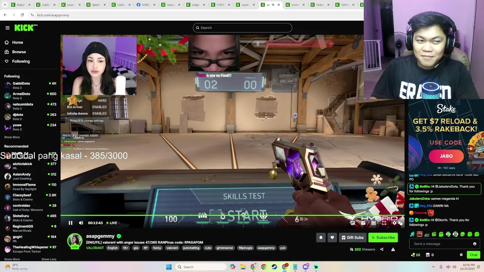Open ArmelDoto channel in Following list
The image size is (484, 272).
(x=30, y=96)
